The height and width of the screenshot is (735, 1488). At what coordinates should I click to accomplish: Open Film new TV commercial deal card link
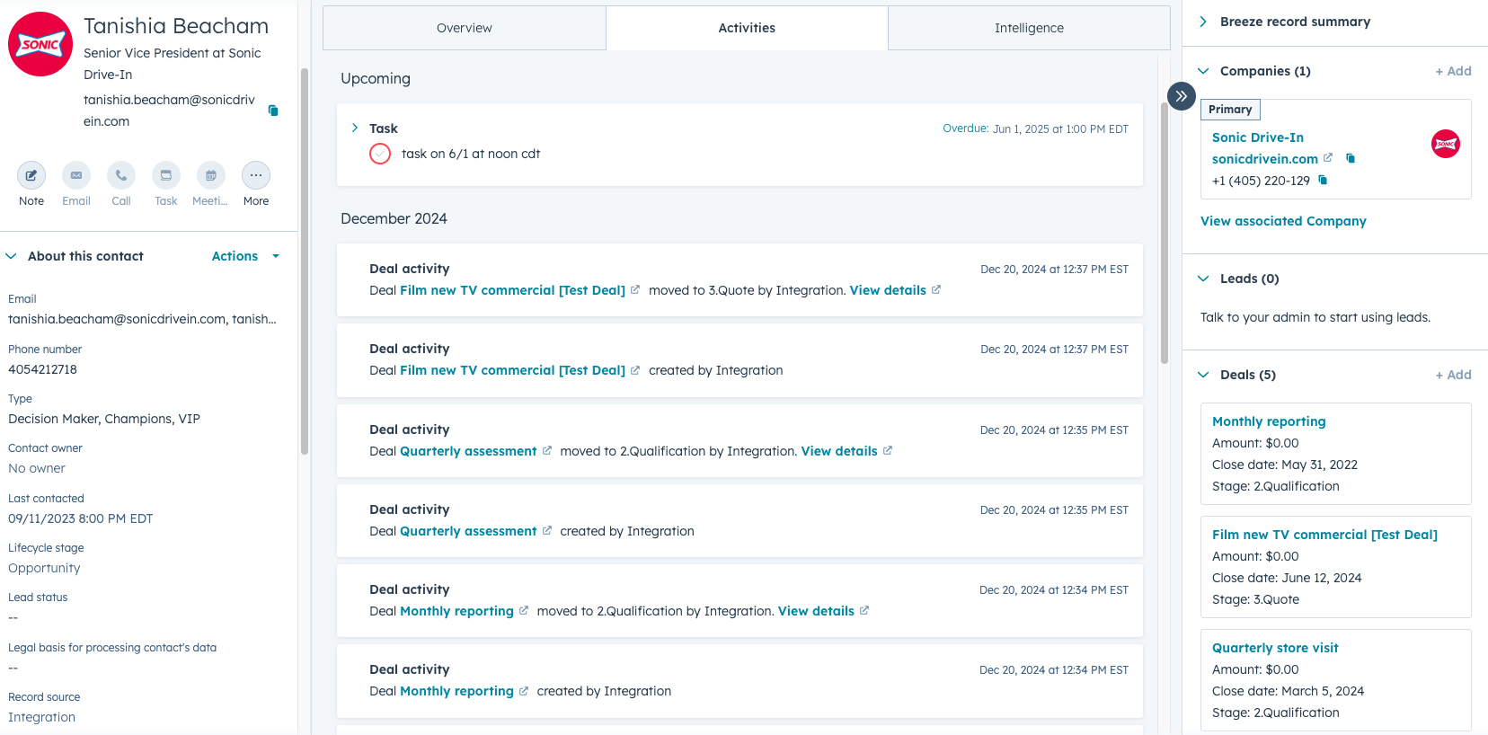[1324, 535]
